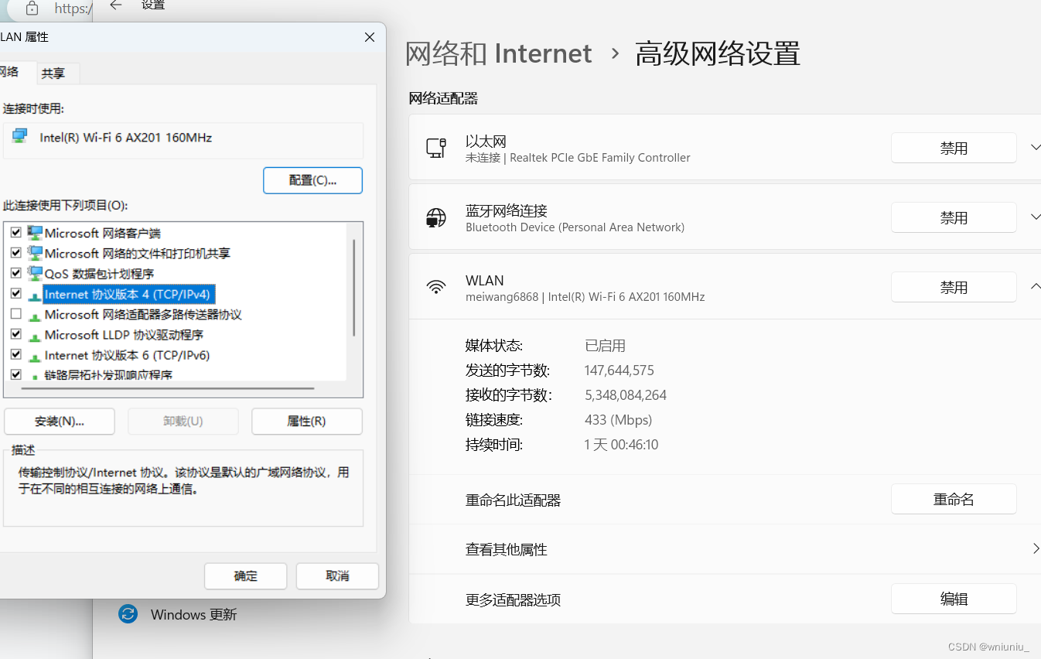Click the Windows 更新 circular icon
The height and width of the screenshot is (659, 1041).
click(128, 614)
